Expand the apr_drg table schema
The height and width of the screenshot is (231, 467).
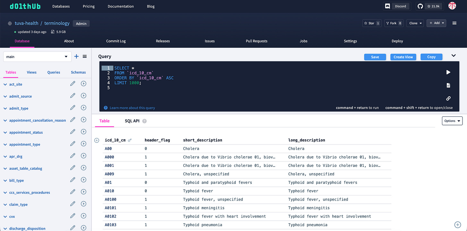[5, 157]
